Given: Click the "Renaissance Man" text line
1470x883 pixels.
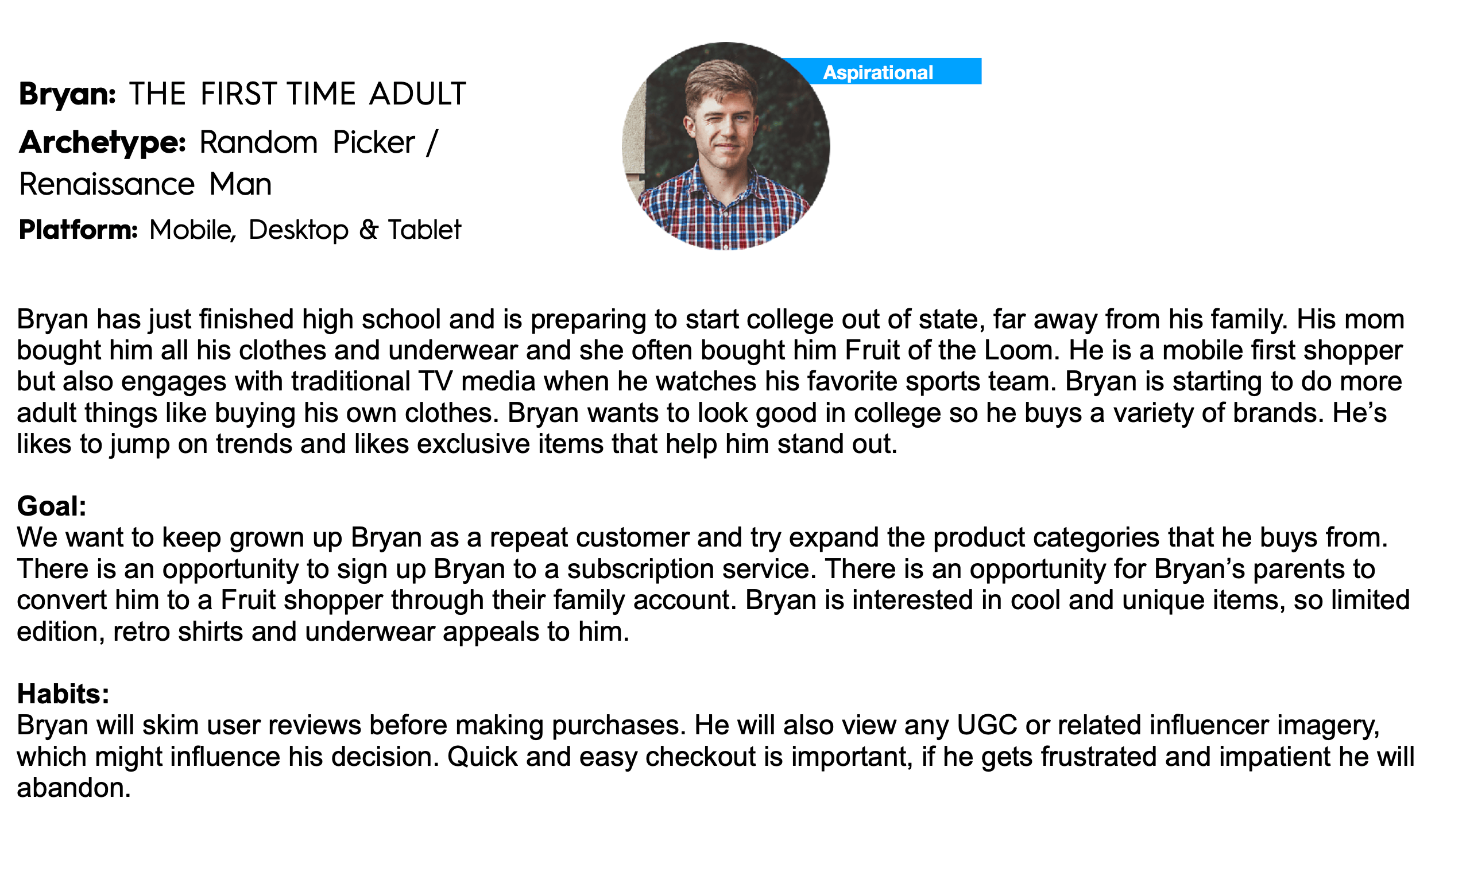Looking at the screenshot, I should pyautogui.click(x=145, y=184).
